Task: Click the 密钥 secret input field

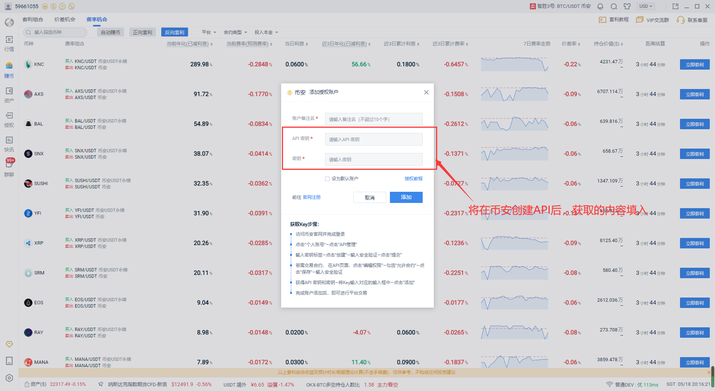Action: coord(374,159)
